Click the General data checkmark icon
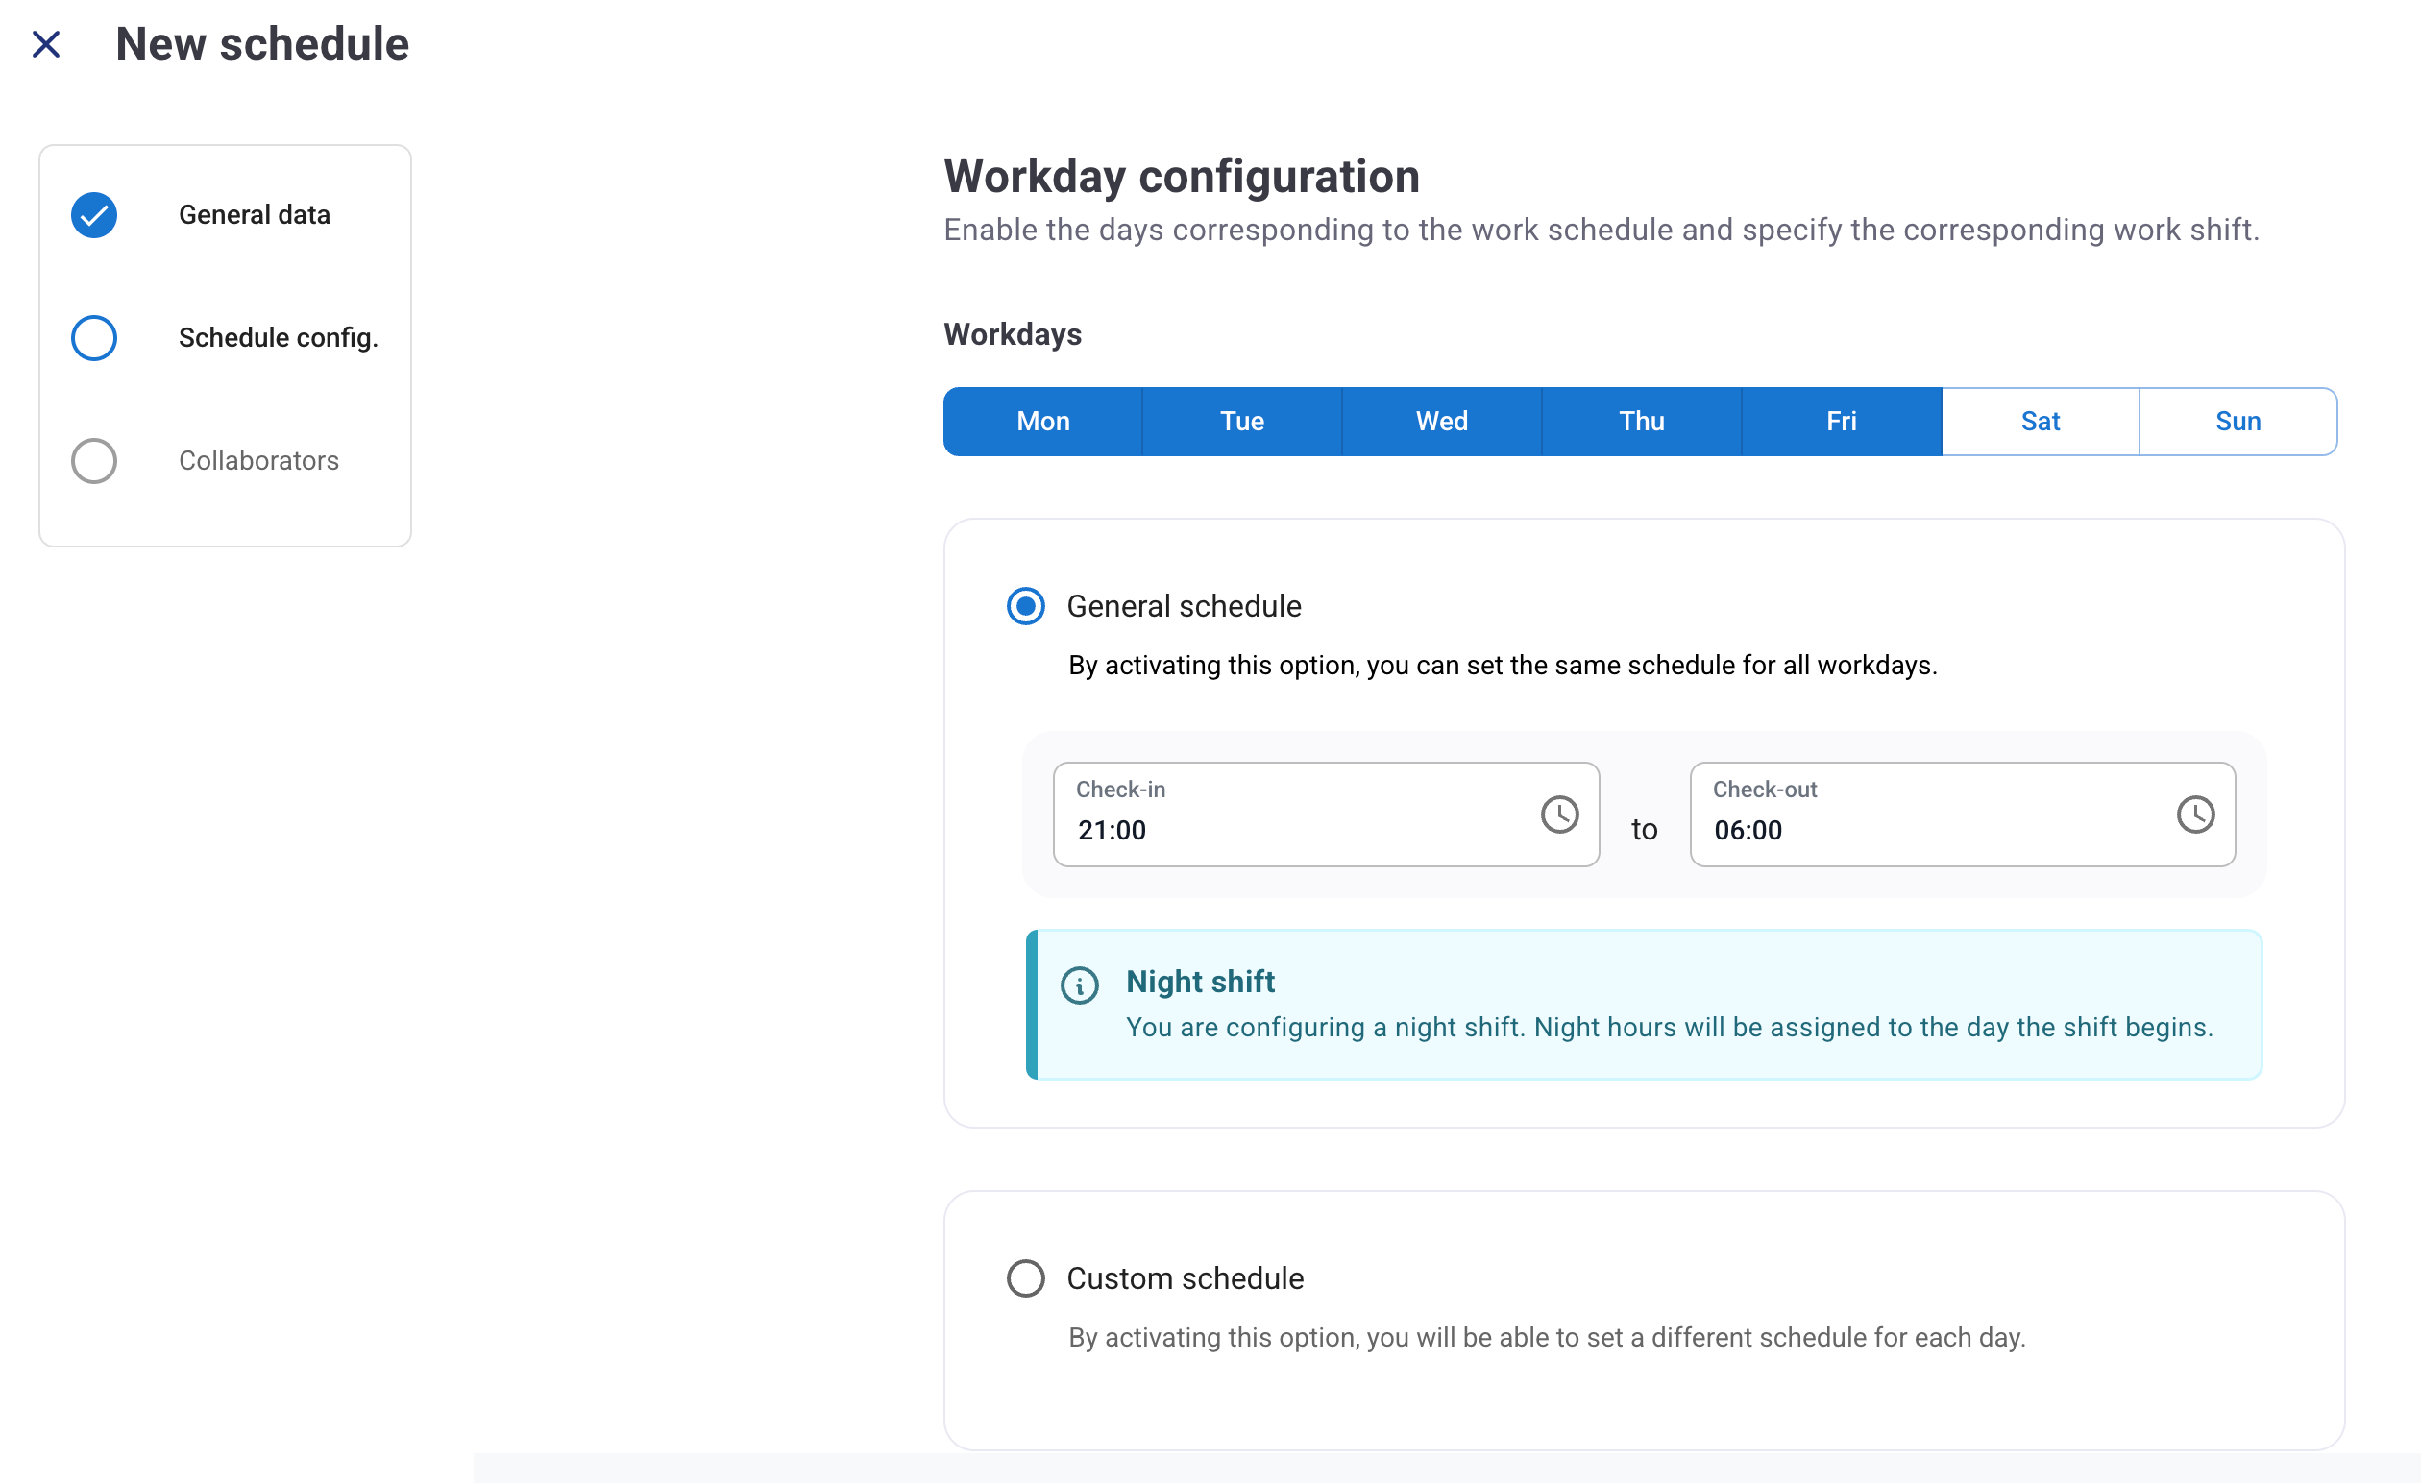The width and height of the screenshot is (2421, 1483). [x=94, y=215]
